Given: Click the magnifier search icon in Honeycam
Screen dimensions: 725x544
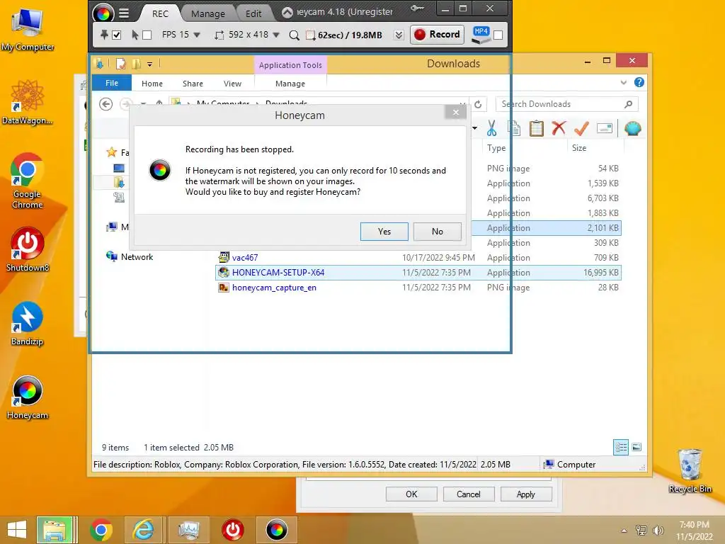Looking at the screenshot, I should (294, 35).
